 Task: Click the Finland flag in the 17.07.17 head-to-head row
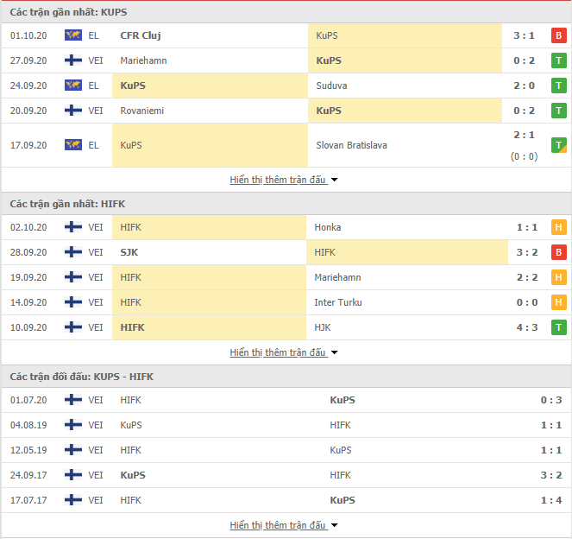73,499
